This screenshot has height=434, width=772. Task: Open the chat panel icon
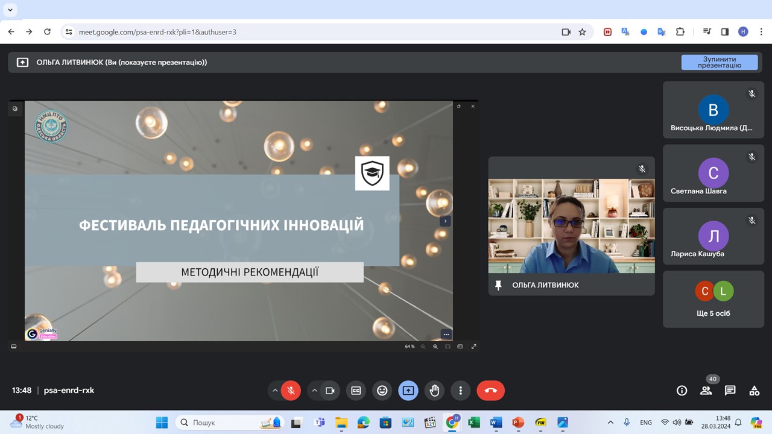pyautogui.click(x=730, y=391)
